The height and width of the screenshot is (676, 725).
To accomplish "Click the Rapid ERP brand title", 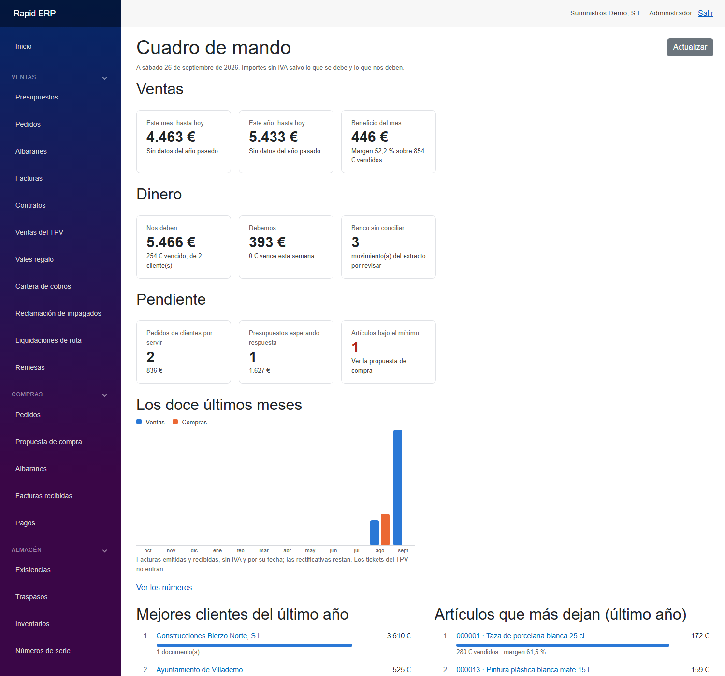I will point(35,14).
